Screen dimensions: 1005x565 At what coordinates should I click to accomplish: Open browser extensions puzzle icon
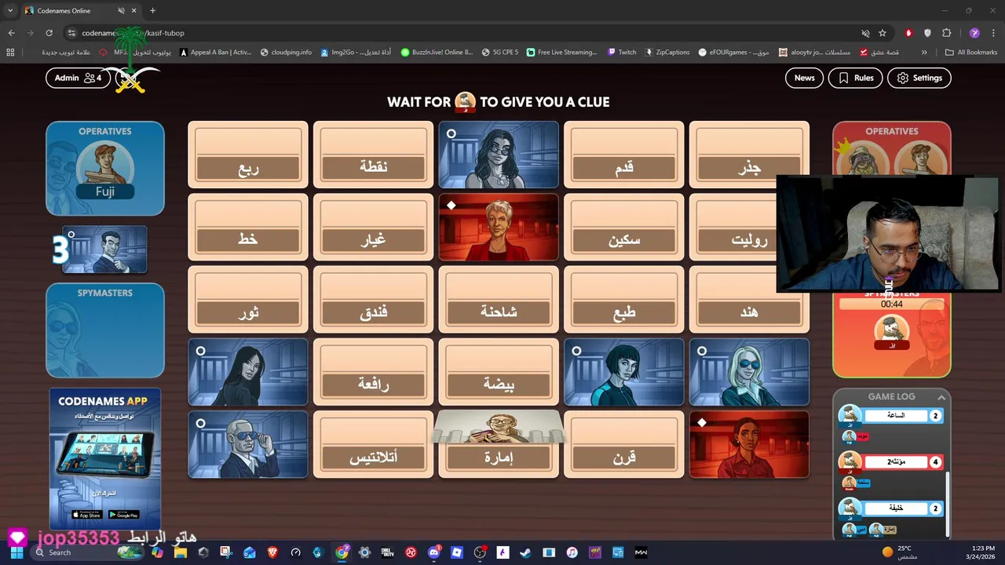click(946, 33)
